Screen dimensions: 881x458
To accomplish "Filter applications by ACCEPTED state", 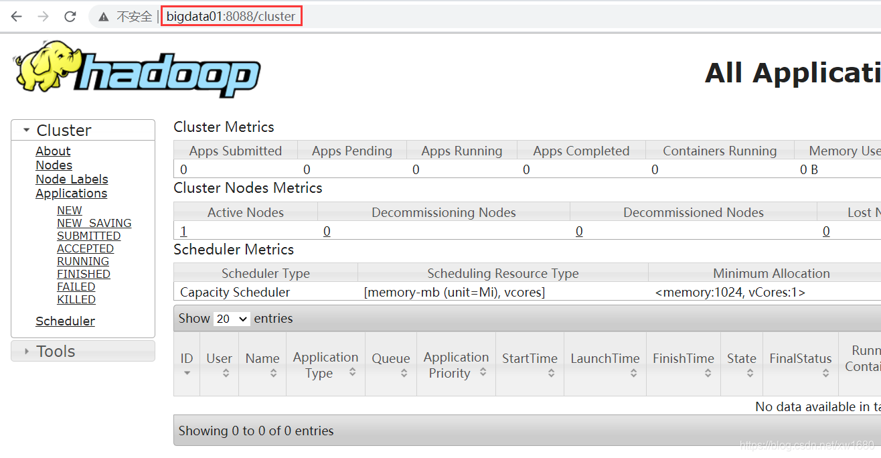I will (x=85, y=248).
